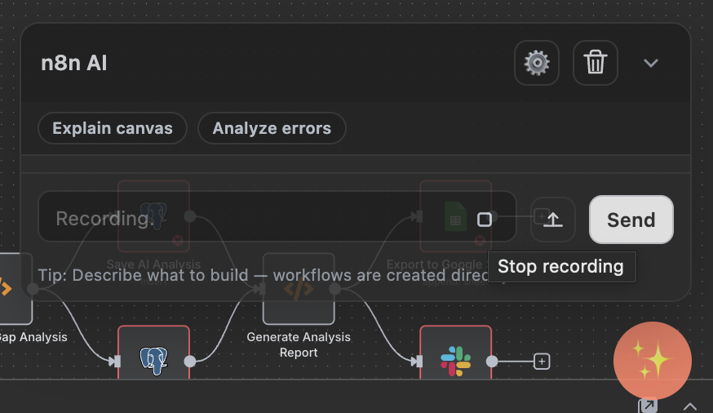Select the Gap Analysis node

pyautogui.click(x=12, y=289)
